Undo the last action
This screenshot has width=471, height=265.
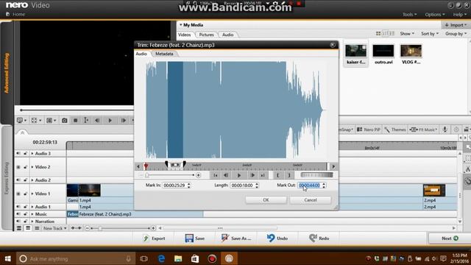[277, 239]
